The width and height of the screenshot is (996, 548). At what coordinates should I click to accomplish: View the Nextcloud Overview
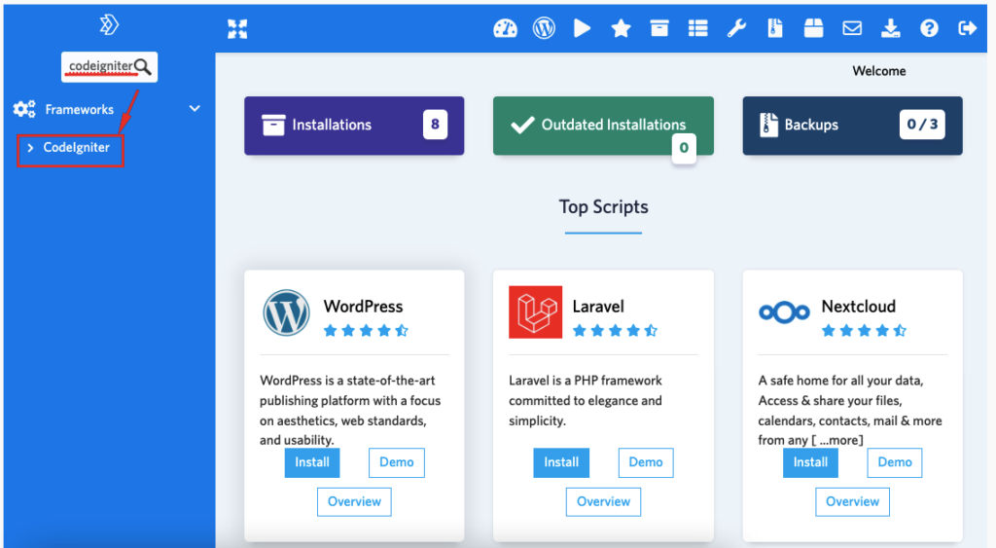852,501
